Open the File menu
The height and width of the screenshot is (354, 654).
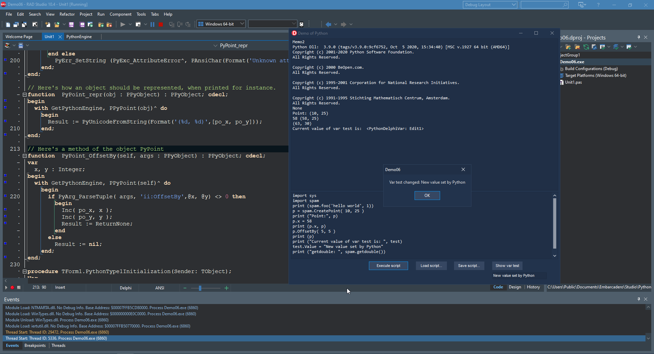coord(9,14)
